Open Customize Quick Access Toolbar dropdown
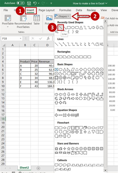This screenshot has height=173, width=118. pos(51,3)
